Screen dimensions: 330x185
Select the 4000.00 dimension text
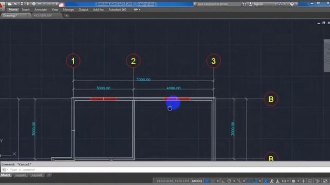173,88
